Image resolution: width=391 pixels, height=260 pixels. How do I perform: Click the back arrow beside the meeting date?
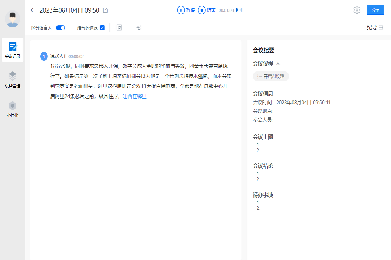tap(33, 10)
